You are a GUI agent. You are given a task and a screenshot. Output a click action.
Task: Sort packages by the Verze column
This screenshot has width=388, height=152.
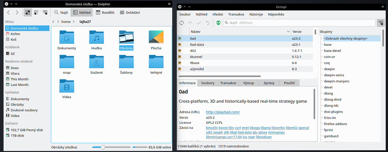coord(302,32)
